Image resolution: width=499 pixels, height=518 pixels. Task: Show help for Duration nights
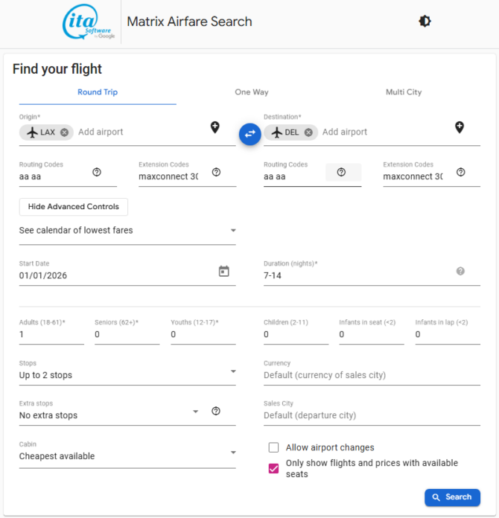click(460, 272)
